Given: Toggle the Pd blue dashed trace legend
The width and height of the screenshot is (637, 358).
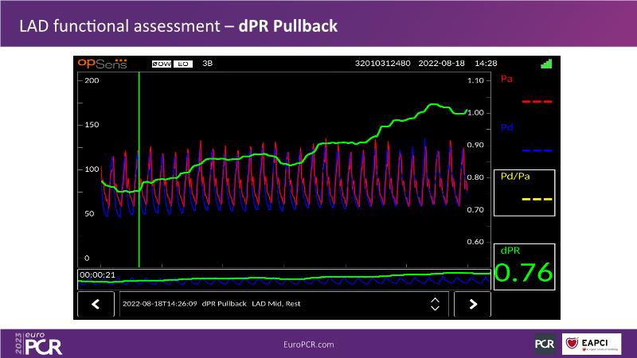Looking at the screenshot, I should click(536, 150).
